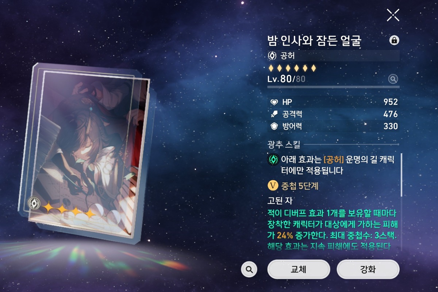The image size is (438, 292).
Task: Click the HP heart icon
Action: click(274, 102)
